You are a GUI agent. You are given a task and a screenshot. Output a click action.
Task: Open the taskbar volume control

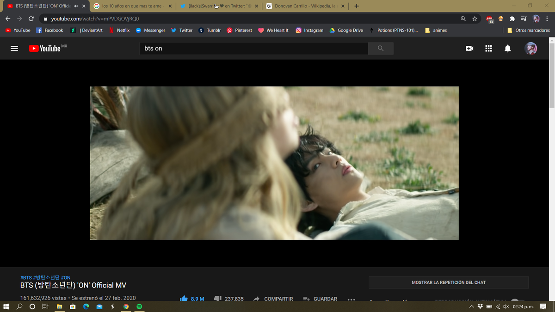tap(506, 306)
